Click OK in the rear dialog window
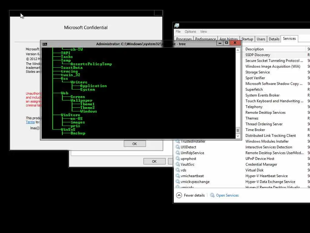 click(x=154, y=161)
